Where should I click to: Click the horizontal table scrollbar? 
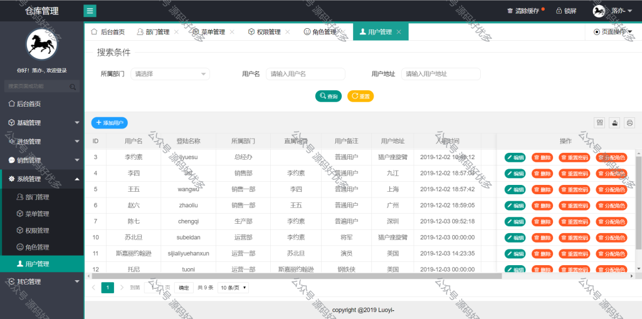click(x=295, y=276)
